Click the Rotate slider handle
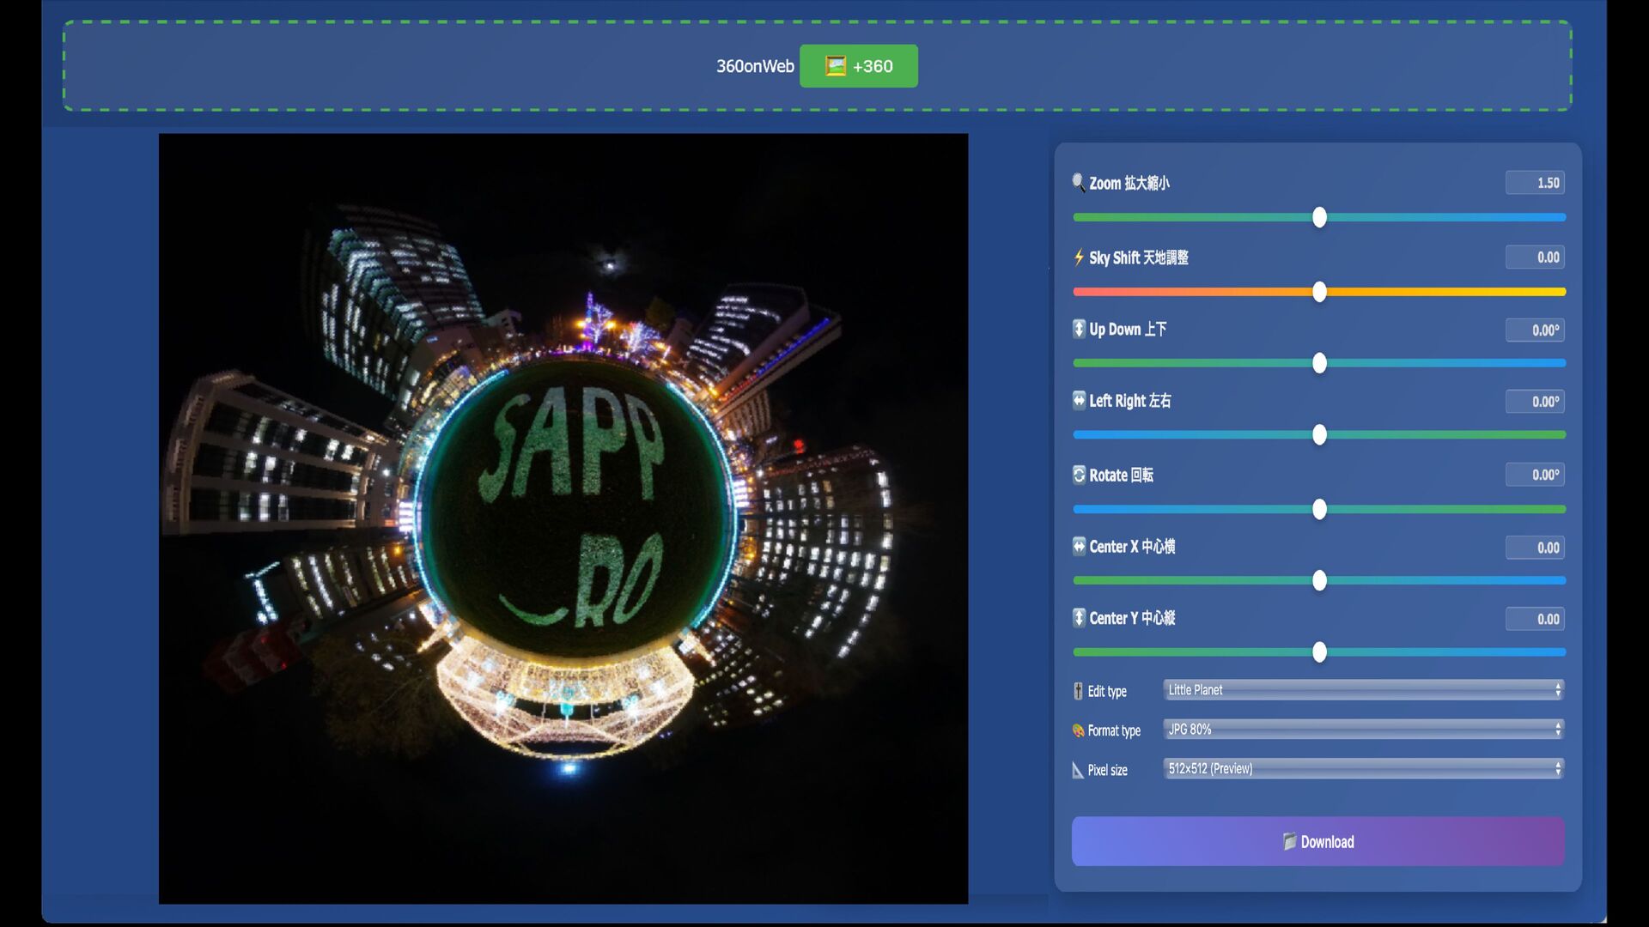Screen dimensions: 1649x927 (1320, 509)
